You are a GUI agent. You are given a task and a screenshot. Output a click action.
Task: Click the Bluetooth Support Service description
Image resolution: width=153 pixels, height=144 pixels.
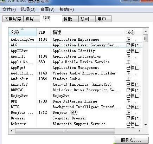pos(79,124)
